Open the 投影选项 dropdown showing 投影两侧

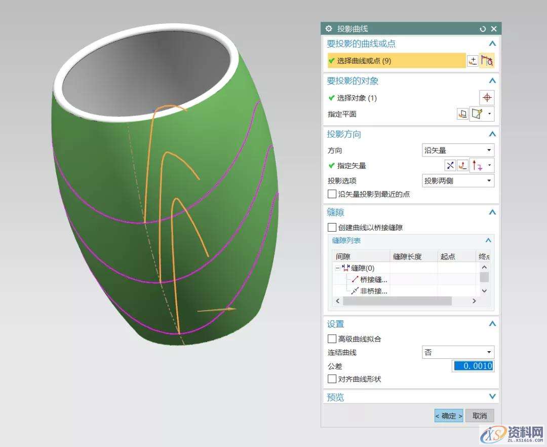pos(458,180)
